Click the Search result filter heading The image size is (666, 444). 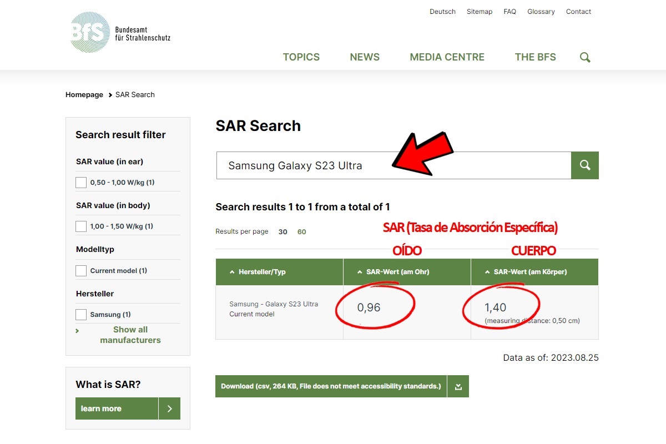pyautogui.click(x=120, y=135)
